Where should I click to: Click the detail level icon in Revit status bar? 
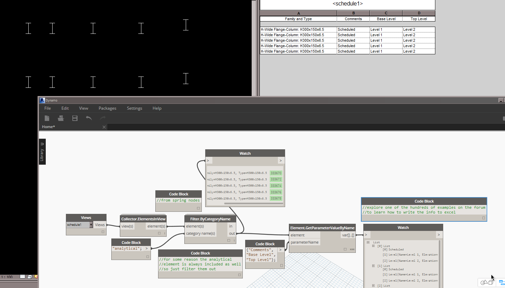click(x=23, y=277)
